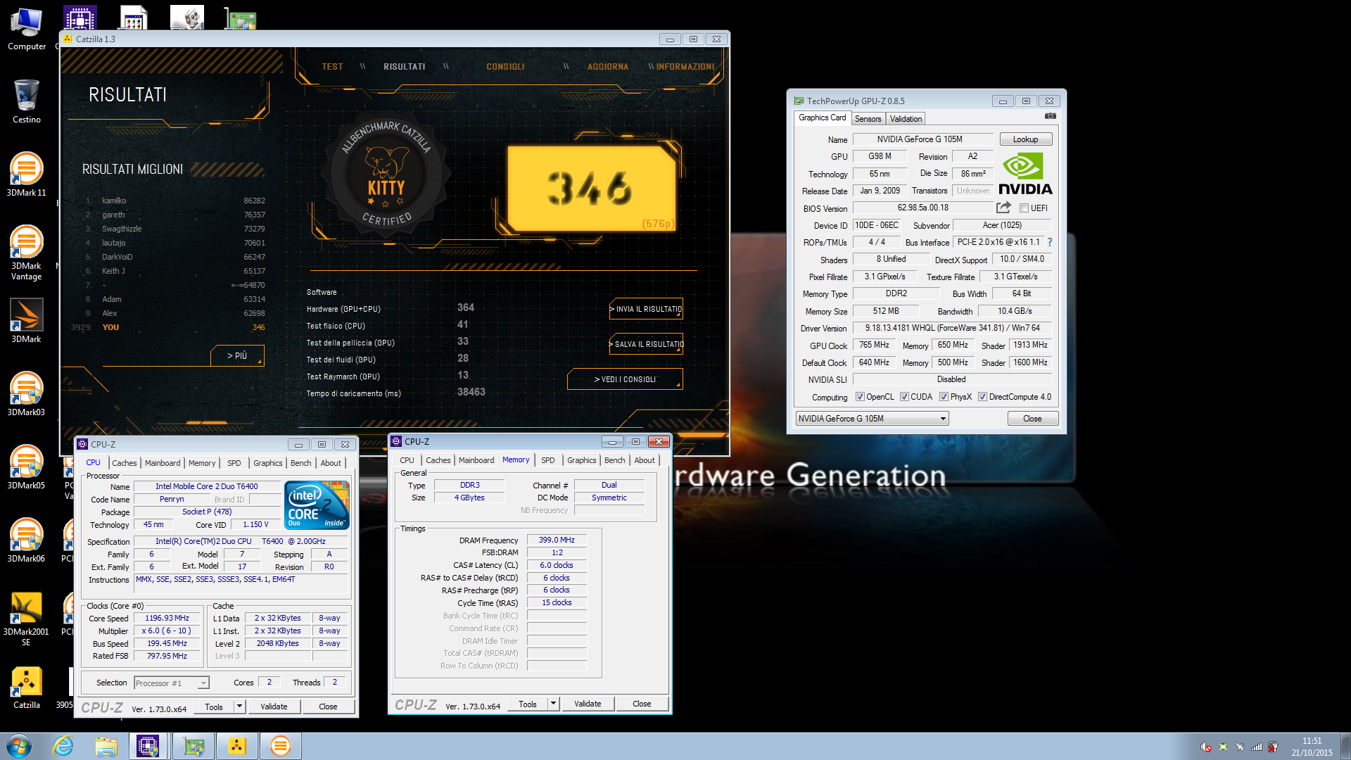The height and width of the screenshot is (760, 1351).
Task: Switch to CPU-Z taskbar button
Action: pyautogui.click(x=148, y=746)
